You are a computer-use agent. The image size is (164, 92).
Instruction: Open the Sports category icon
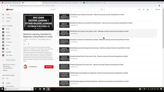[x=3, y=32]
